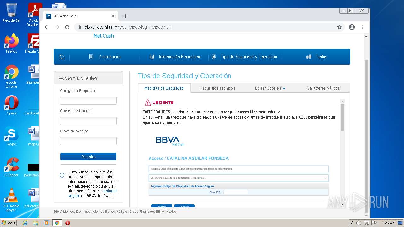Open Recycle Bin desktop icon

tap(11, 13)
